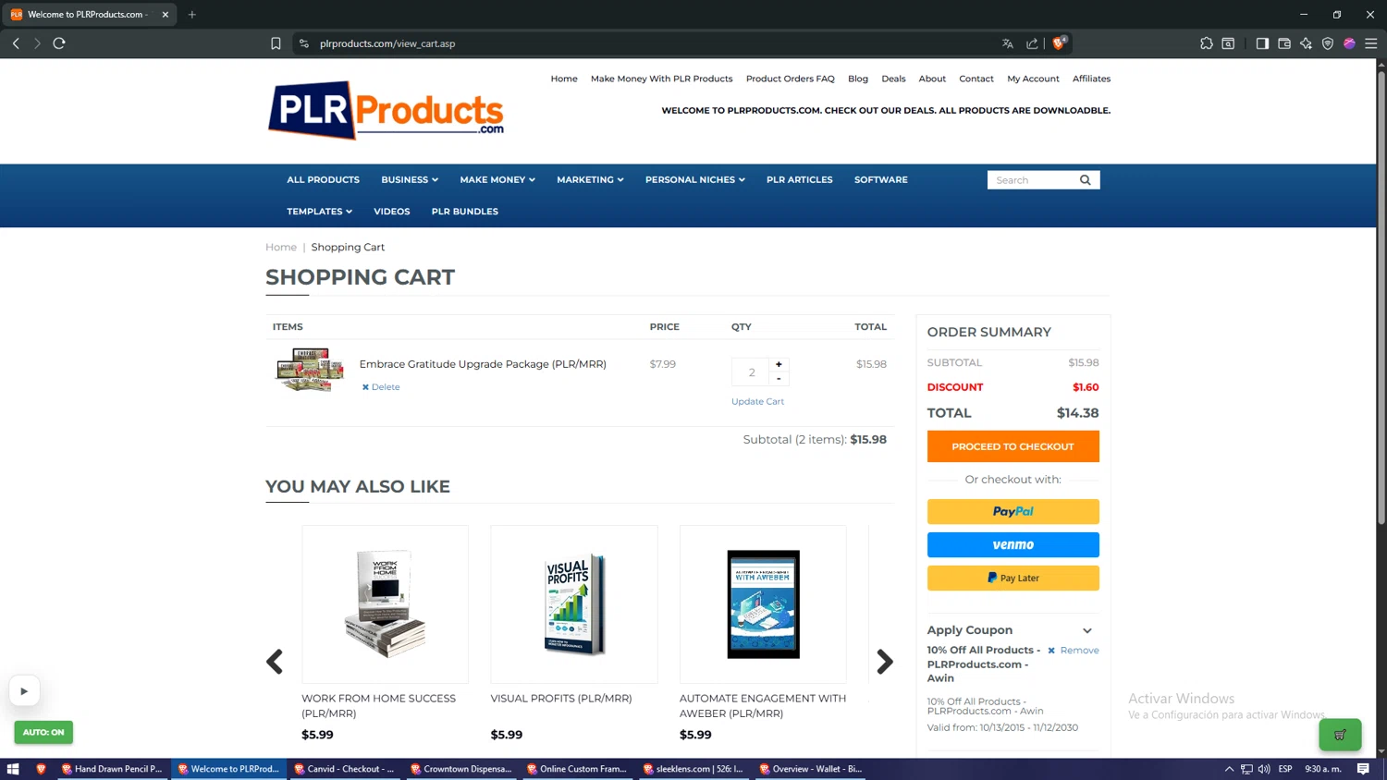1387x780 pixels.
Task: Open PLR Bundles menu item
Action: (464, 212)
